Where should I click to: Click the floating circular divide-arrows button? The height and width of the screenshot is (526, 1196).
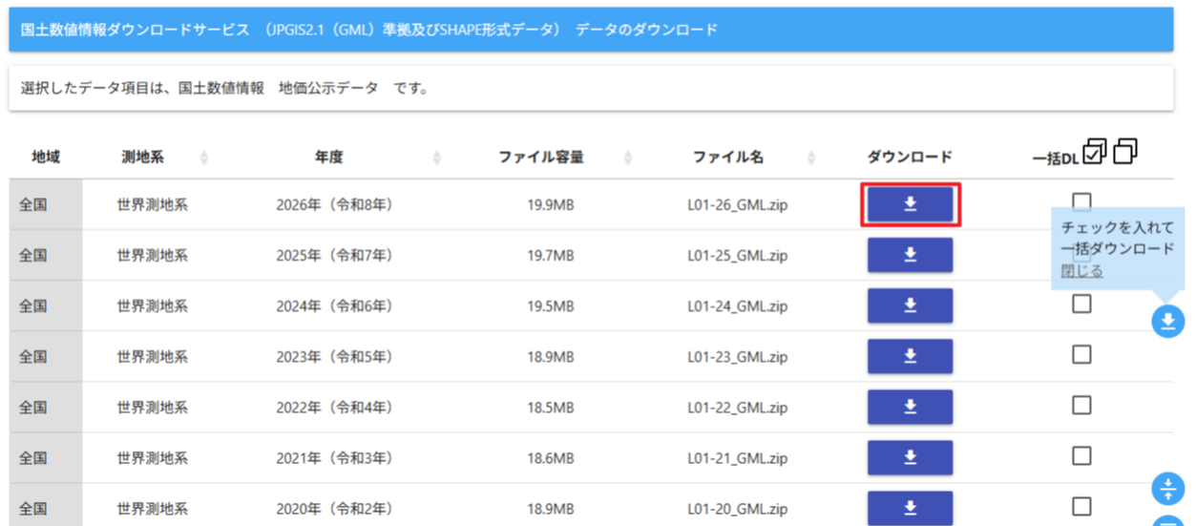[x=1167, y=489]
